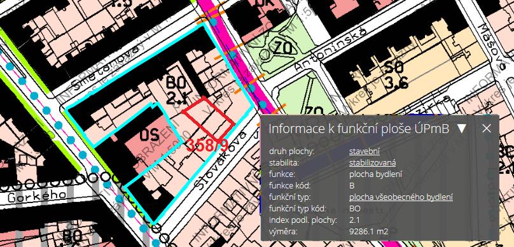Click the BO 2.1 zone label
Viewport: 514px width, 247px height.
pos(176,90)
